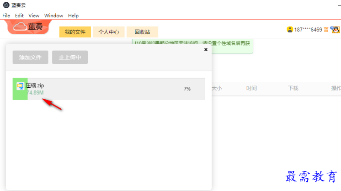This screenshot has height=191, width=341.
Task: Click the green notice banner text
Action: (192, 43)
